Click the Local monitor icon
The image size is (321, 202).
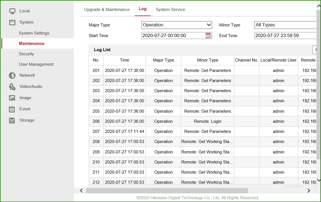(12, 11)
